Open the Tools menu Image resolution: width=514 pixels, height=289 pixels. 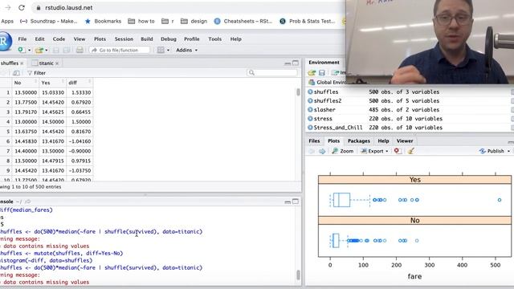[x=215, y=39]
